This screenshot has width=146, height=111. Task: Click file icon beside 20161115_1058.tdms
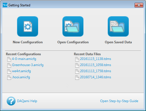[77, 65]
